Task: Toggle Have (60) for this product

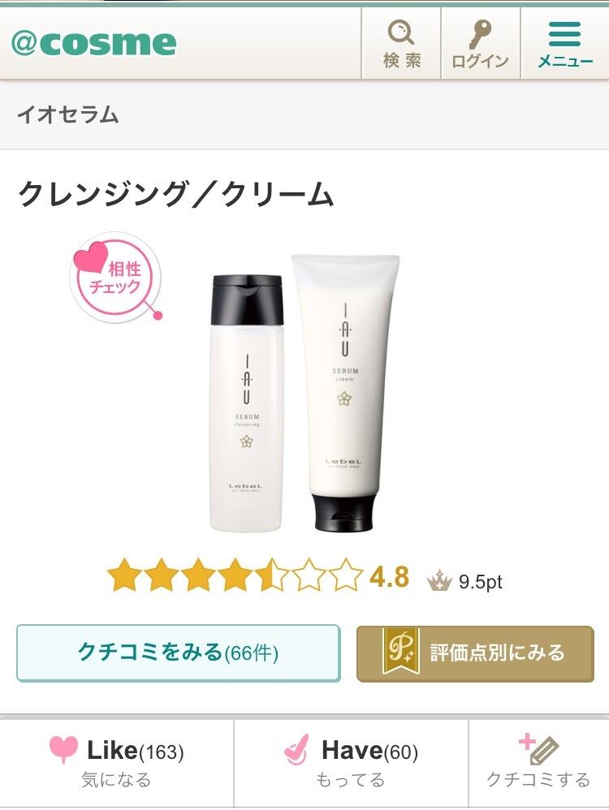Action: pyautogui.click(x=351, y=764)
